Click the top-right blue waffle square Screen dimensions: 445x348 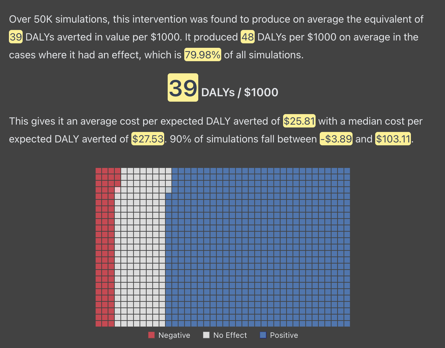point(347,171)
